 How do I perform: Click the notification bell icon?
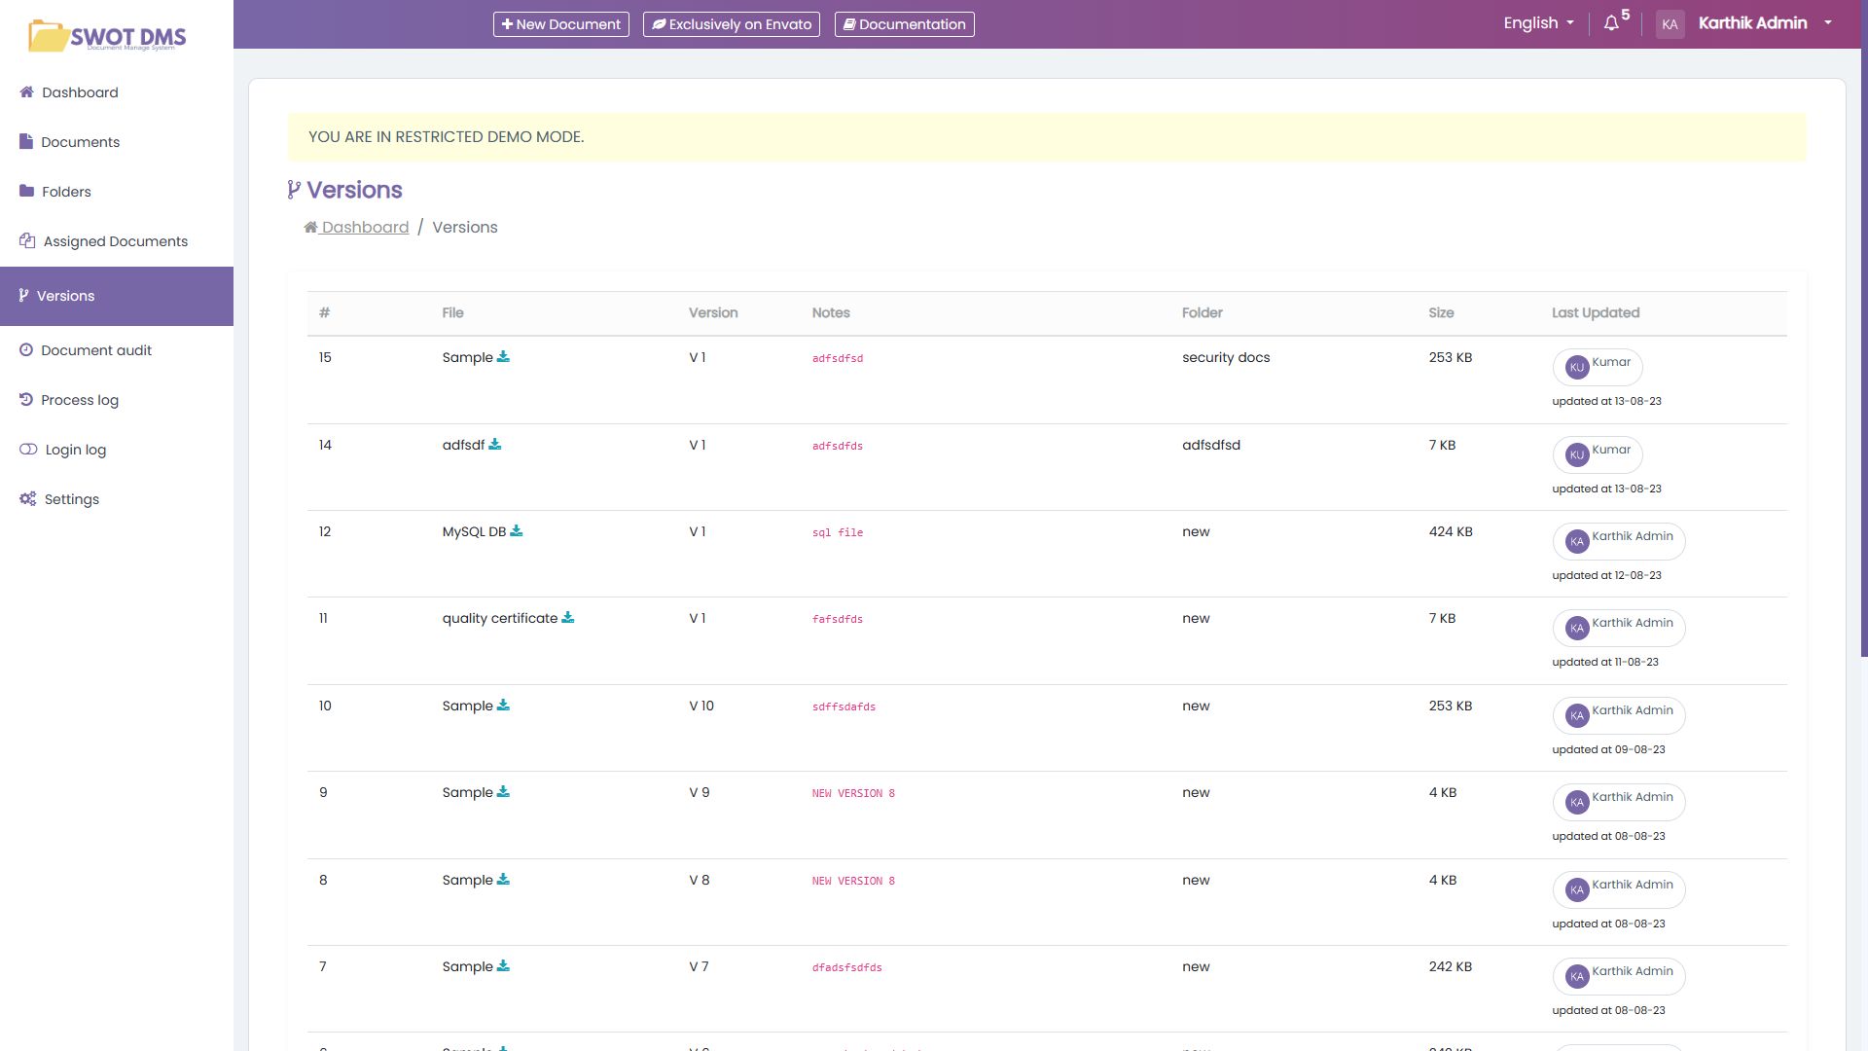[x=1611, y=23]
